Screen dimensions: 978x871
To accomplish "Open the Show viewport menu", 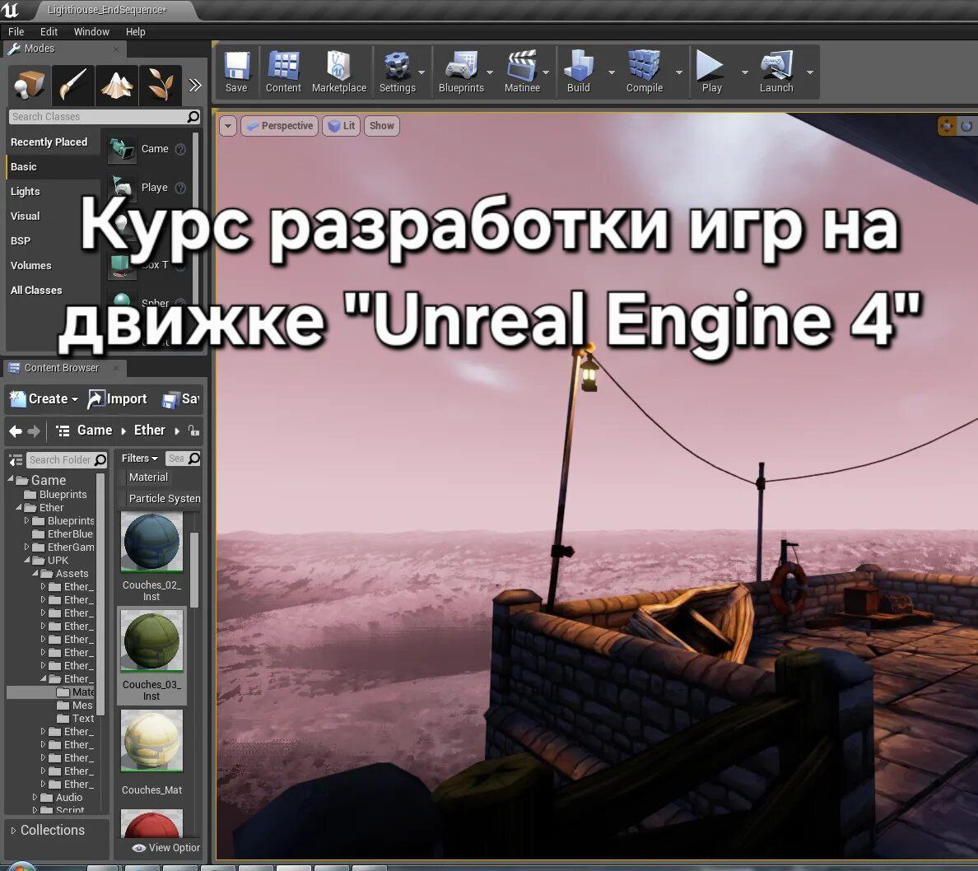I will click(382, 126).
